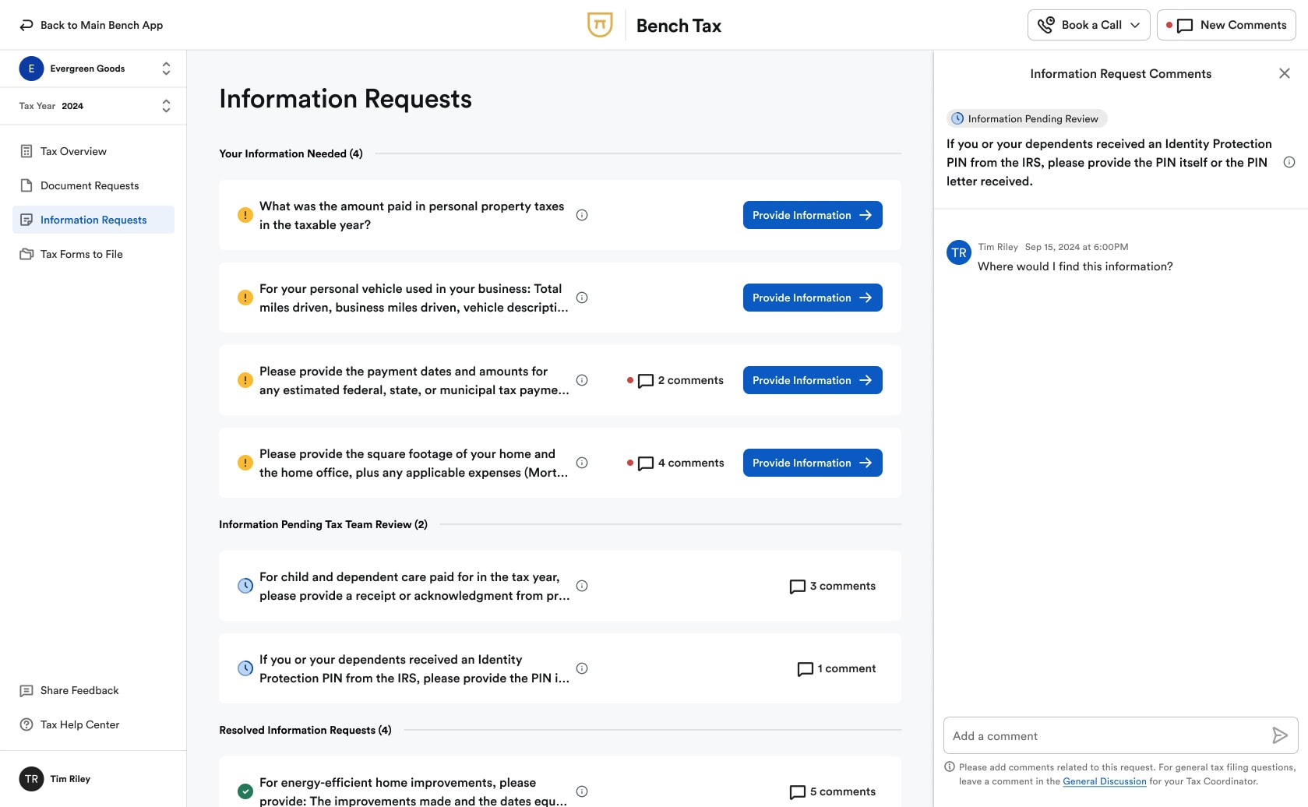Go to Tax Forms to File
The width and height of the screenshot is (1308, 807).
(x=93, y=254)
